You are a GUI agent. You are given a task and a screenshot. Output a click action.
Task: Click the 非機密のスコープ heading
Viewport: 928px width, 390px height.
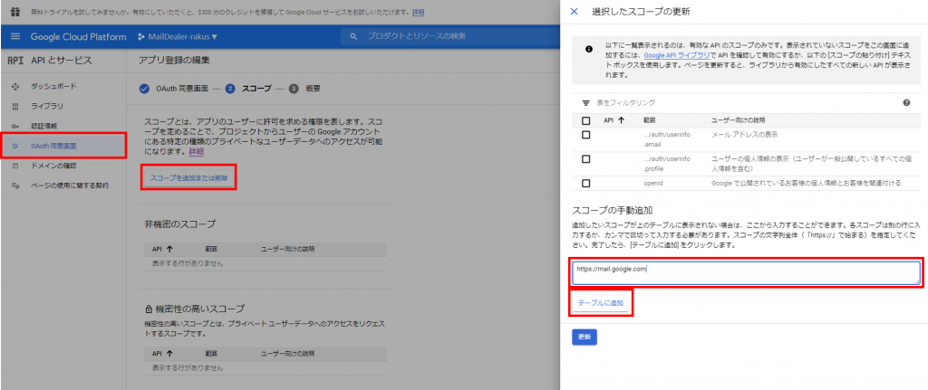[x=180, y=224]
